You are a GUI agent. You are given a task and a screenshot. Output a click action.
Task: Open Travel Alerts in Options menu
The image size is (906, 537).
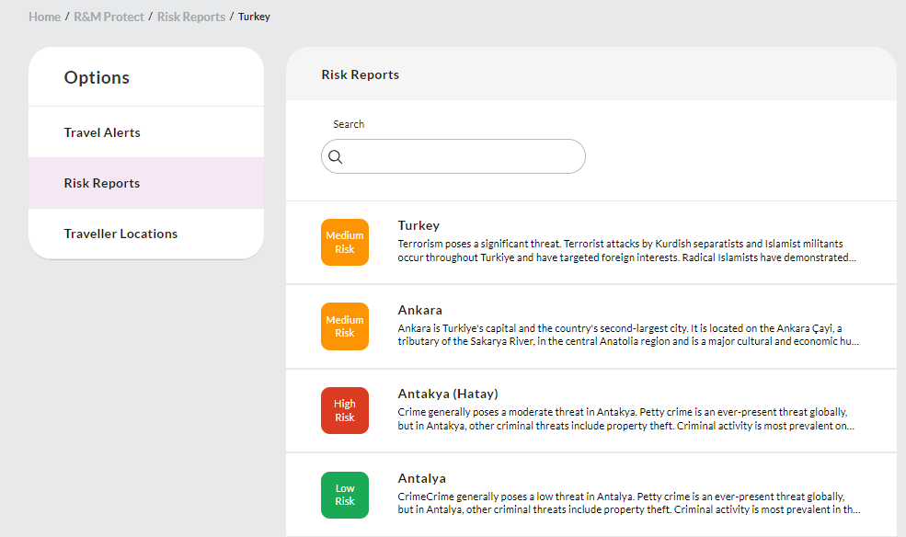point(146,132)
